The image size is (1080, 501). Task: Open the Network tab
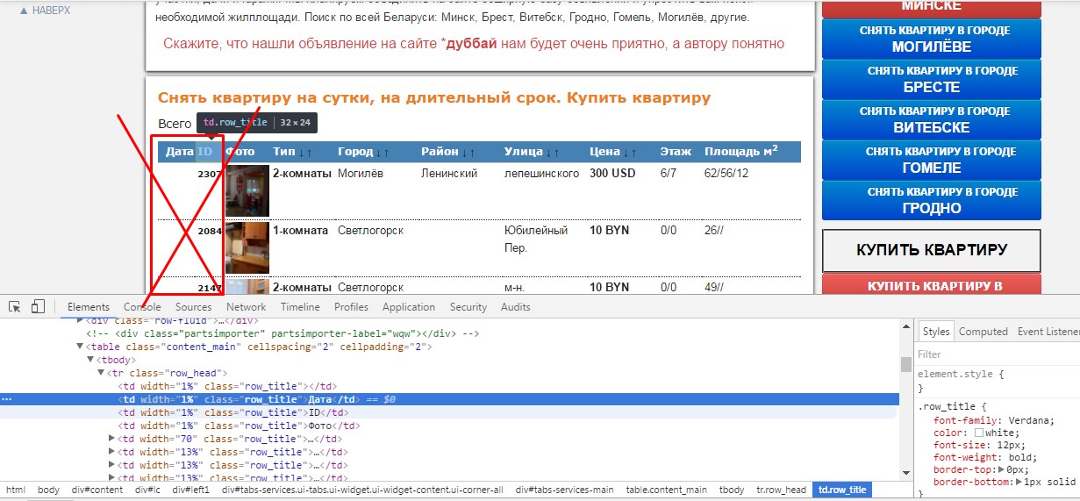point(246,307)
